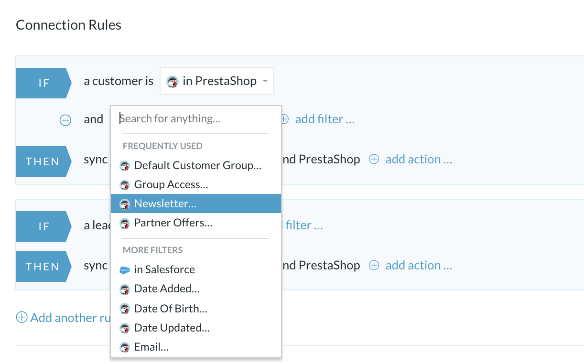Image resolution: width=584 pixels, height=364 pixels.
Task: Choose Group Access filter
Action: (196, 184)
